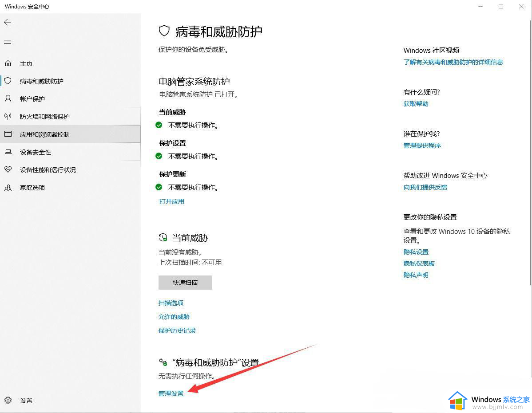
Task: Go back with the back arrow
Action: [x=8, y=22]
